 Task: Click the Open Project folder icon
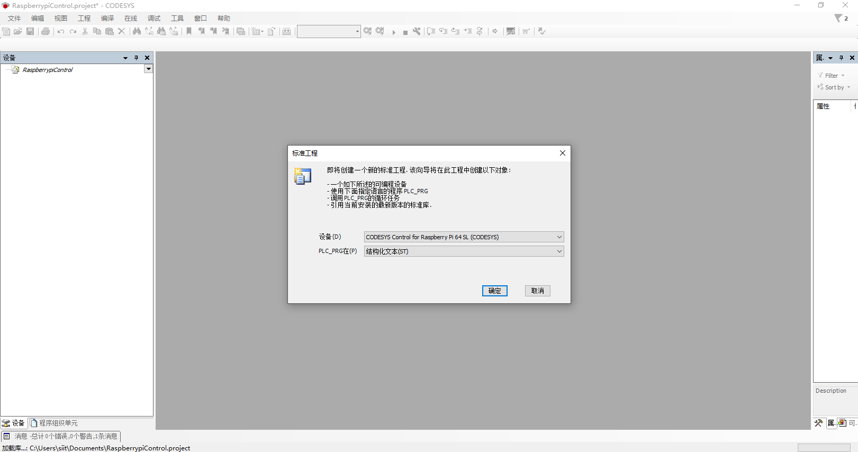click(17, 31)
